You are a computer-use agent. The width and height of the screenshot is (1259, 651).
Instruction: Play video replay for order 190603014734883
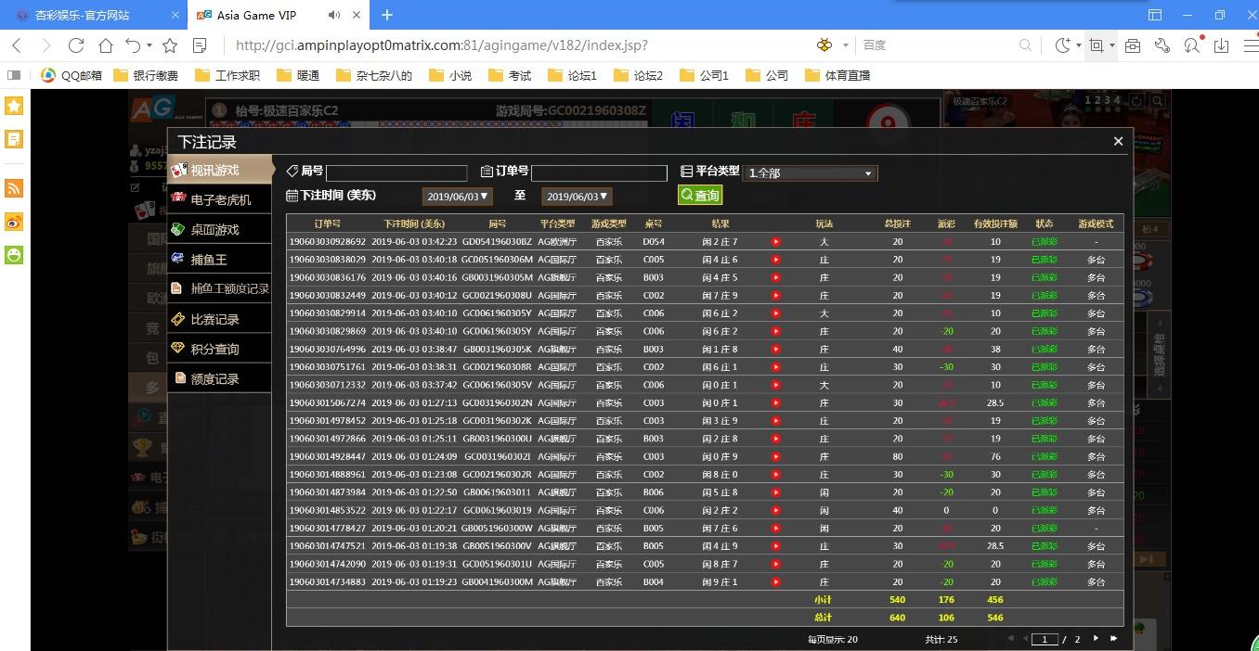click(x=775, y=582)
